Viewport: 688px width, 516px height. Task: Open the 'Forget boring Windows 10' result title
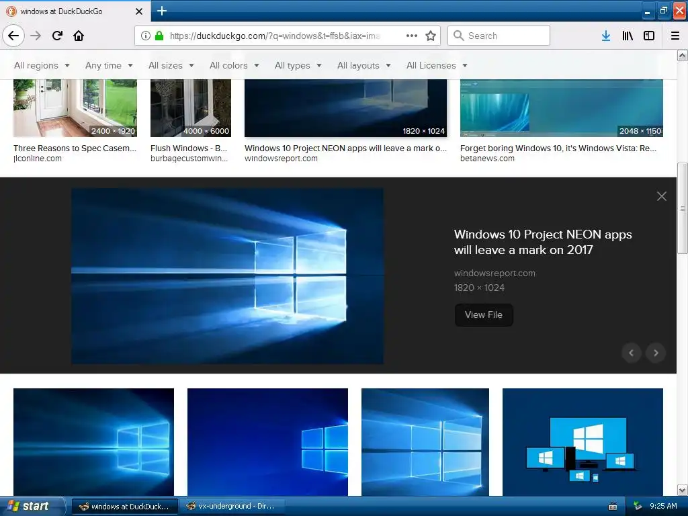click(558, 148)
